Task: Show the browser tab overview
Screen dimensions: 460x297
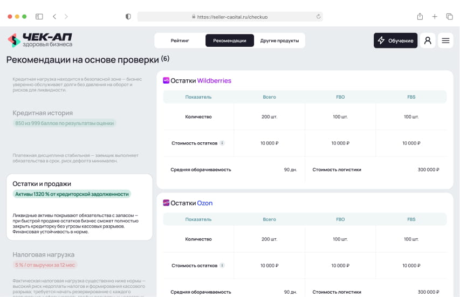Action: [449, 17]
